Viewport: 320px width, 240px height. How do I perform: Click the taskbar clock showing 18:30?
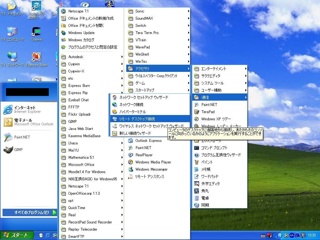312,235
